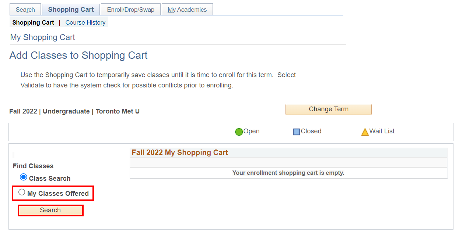The height and width of the screenshot is (234, 459).
Task: Click the blue Closed square icon
Action: 297,132
